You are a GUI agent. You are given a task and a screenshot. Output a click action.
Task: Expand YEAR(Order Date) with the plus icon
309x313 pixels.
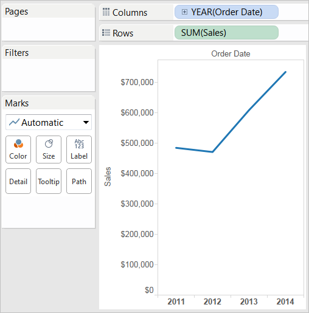(x=184, y=12)
